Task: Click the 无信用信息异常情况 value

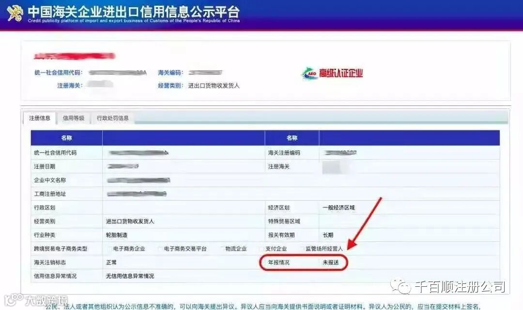Action: [130, 276]
